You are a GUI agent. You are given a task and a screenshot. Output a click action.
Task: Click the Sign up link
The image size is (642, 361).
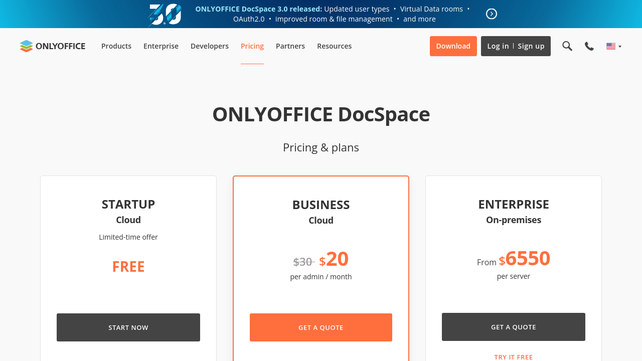point(531,46)
